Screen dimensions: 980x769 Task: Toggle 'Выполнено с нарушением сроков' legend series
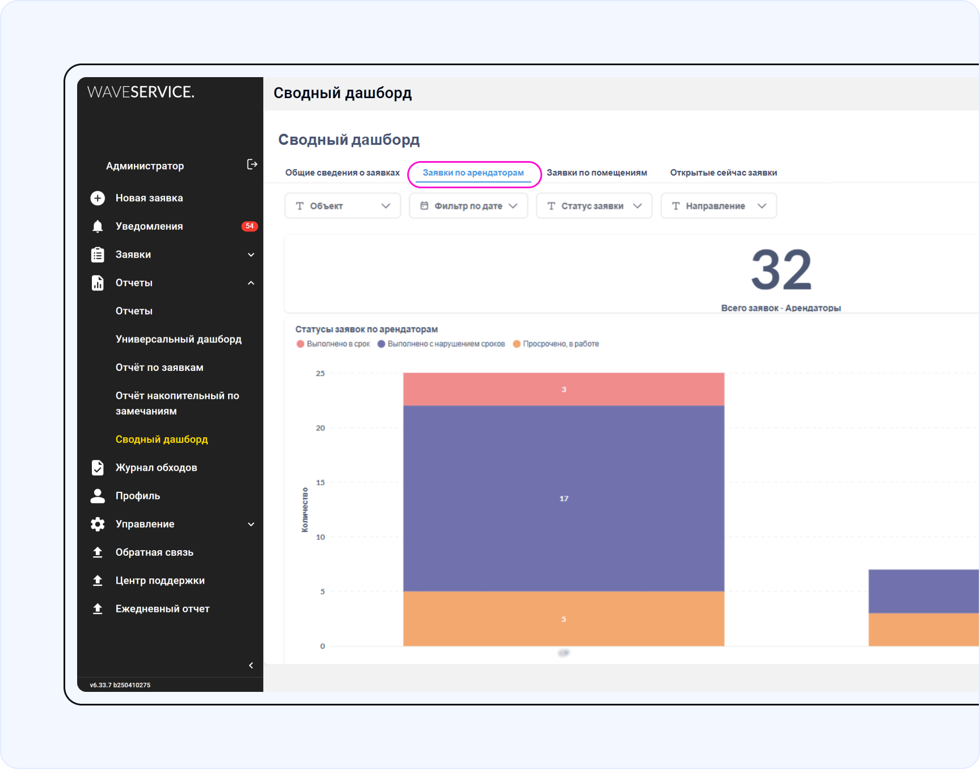(x=441, y=344)
